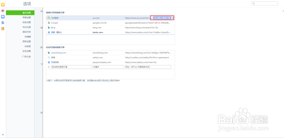This screenshot has width=284, height=138.
Task: Click the Google search URL cell
Action: click(x=148, y=23)
